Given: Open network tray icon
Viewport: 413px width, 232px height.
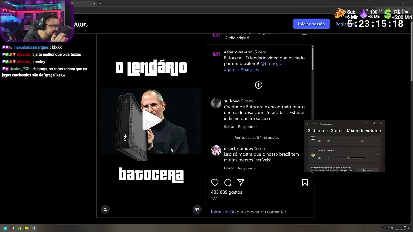Looking at the screenshot, I should click(388, 228).
